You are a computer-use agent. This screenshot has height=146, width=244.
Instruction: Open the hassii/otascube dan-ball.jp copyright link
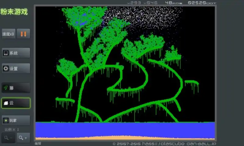(164, 144)
